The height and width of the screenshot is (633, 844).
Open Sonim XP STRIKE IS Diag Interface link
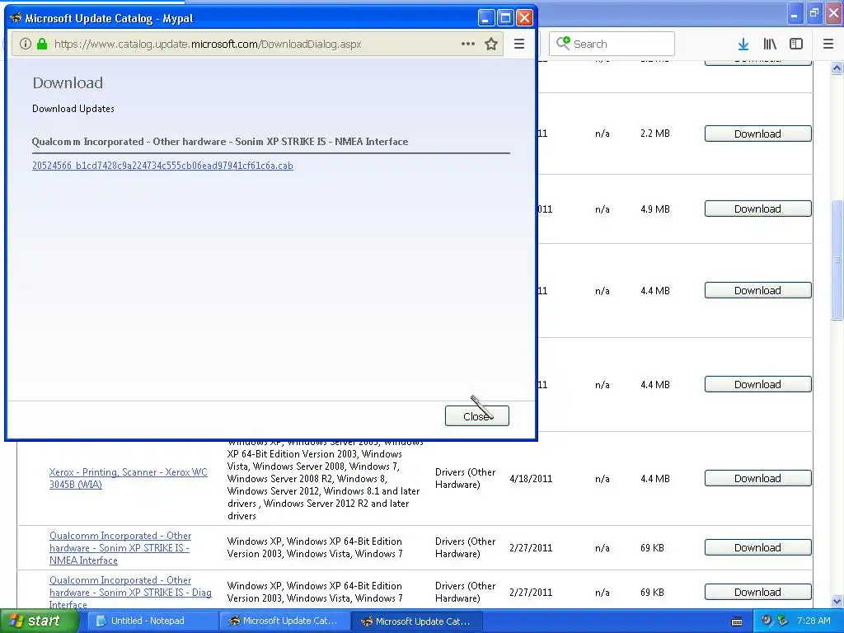tap(130, 593)
